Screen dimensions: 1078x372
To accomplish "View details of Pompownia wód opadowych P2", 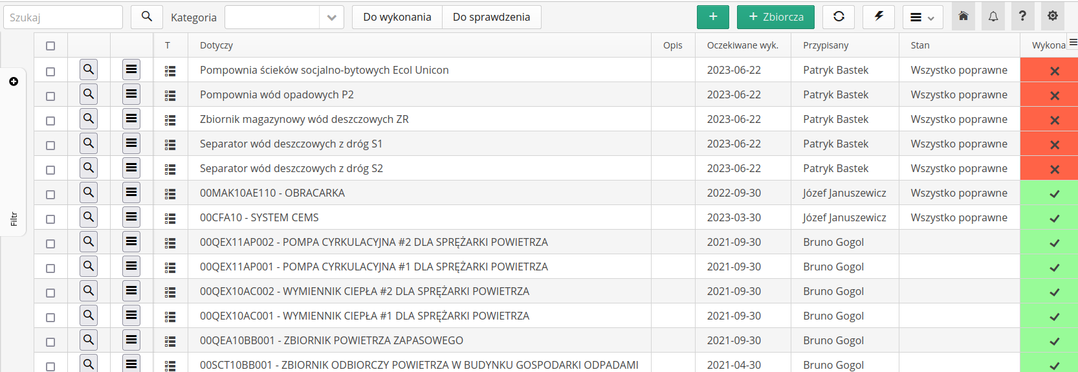I will tap(89, 94).
